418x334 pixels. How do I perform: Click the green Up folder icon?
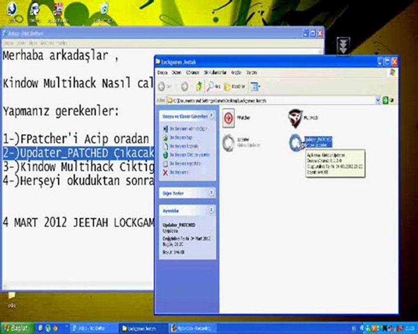tap(199, 87)
